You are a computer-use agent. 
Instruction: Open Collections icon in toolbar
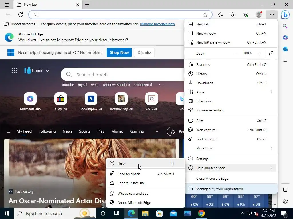233,15
